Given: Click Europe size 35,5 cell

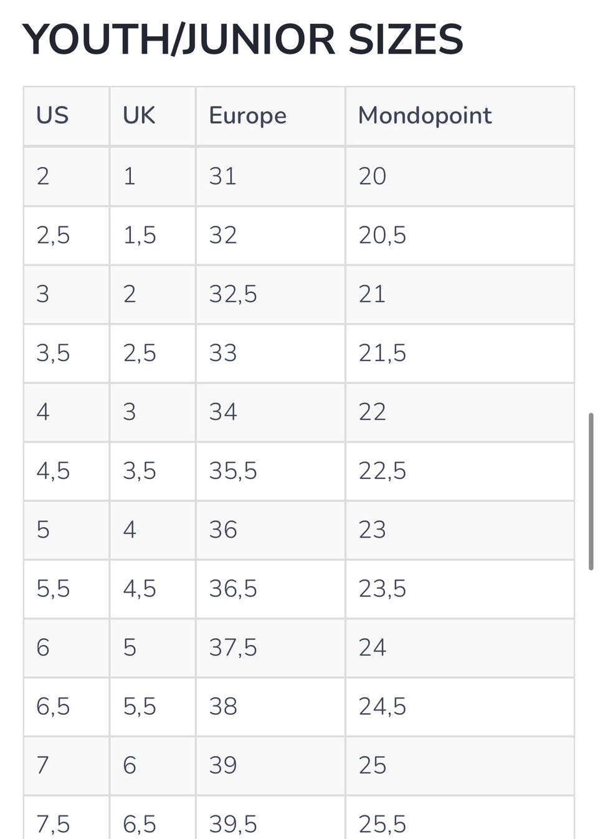Looking at the screenshot, I should tap(232, 472).
